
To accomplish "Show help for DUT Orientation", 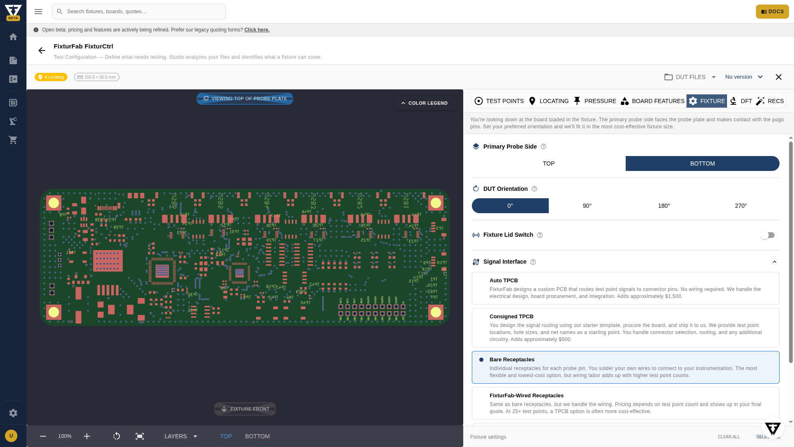I will pyautogui.click(x=535, y=189).
